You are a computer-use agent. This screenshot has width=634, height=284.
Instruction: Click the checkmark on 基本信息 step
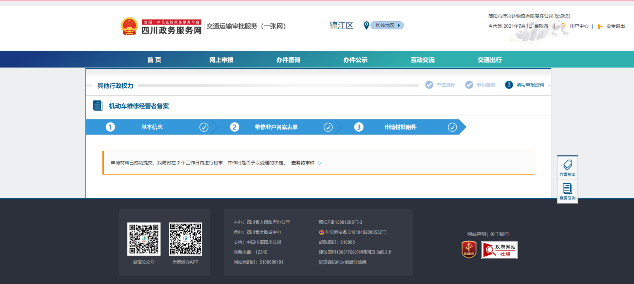204,127
